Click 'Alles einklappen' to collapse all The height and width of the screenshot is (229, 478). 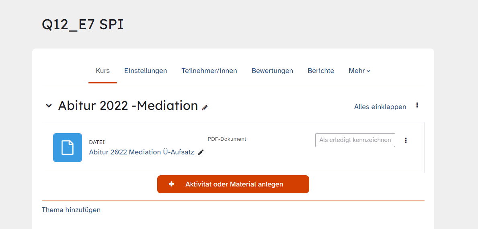point(380,107)
